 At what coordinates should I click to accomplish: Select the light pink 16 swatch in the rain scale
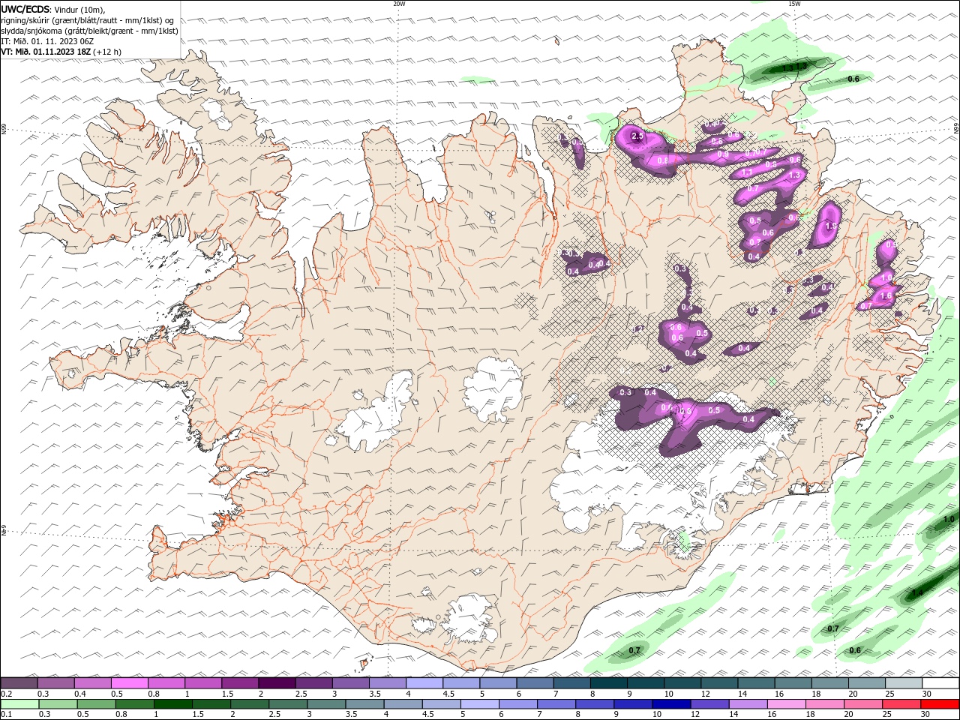(786, 704)
